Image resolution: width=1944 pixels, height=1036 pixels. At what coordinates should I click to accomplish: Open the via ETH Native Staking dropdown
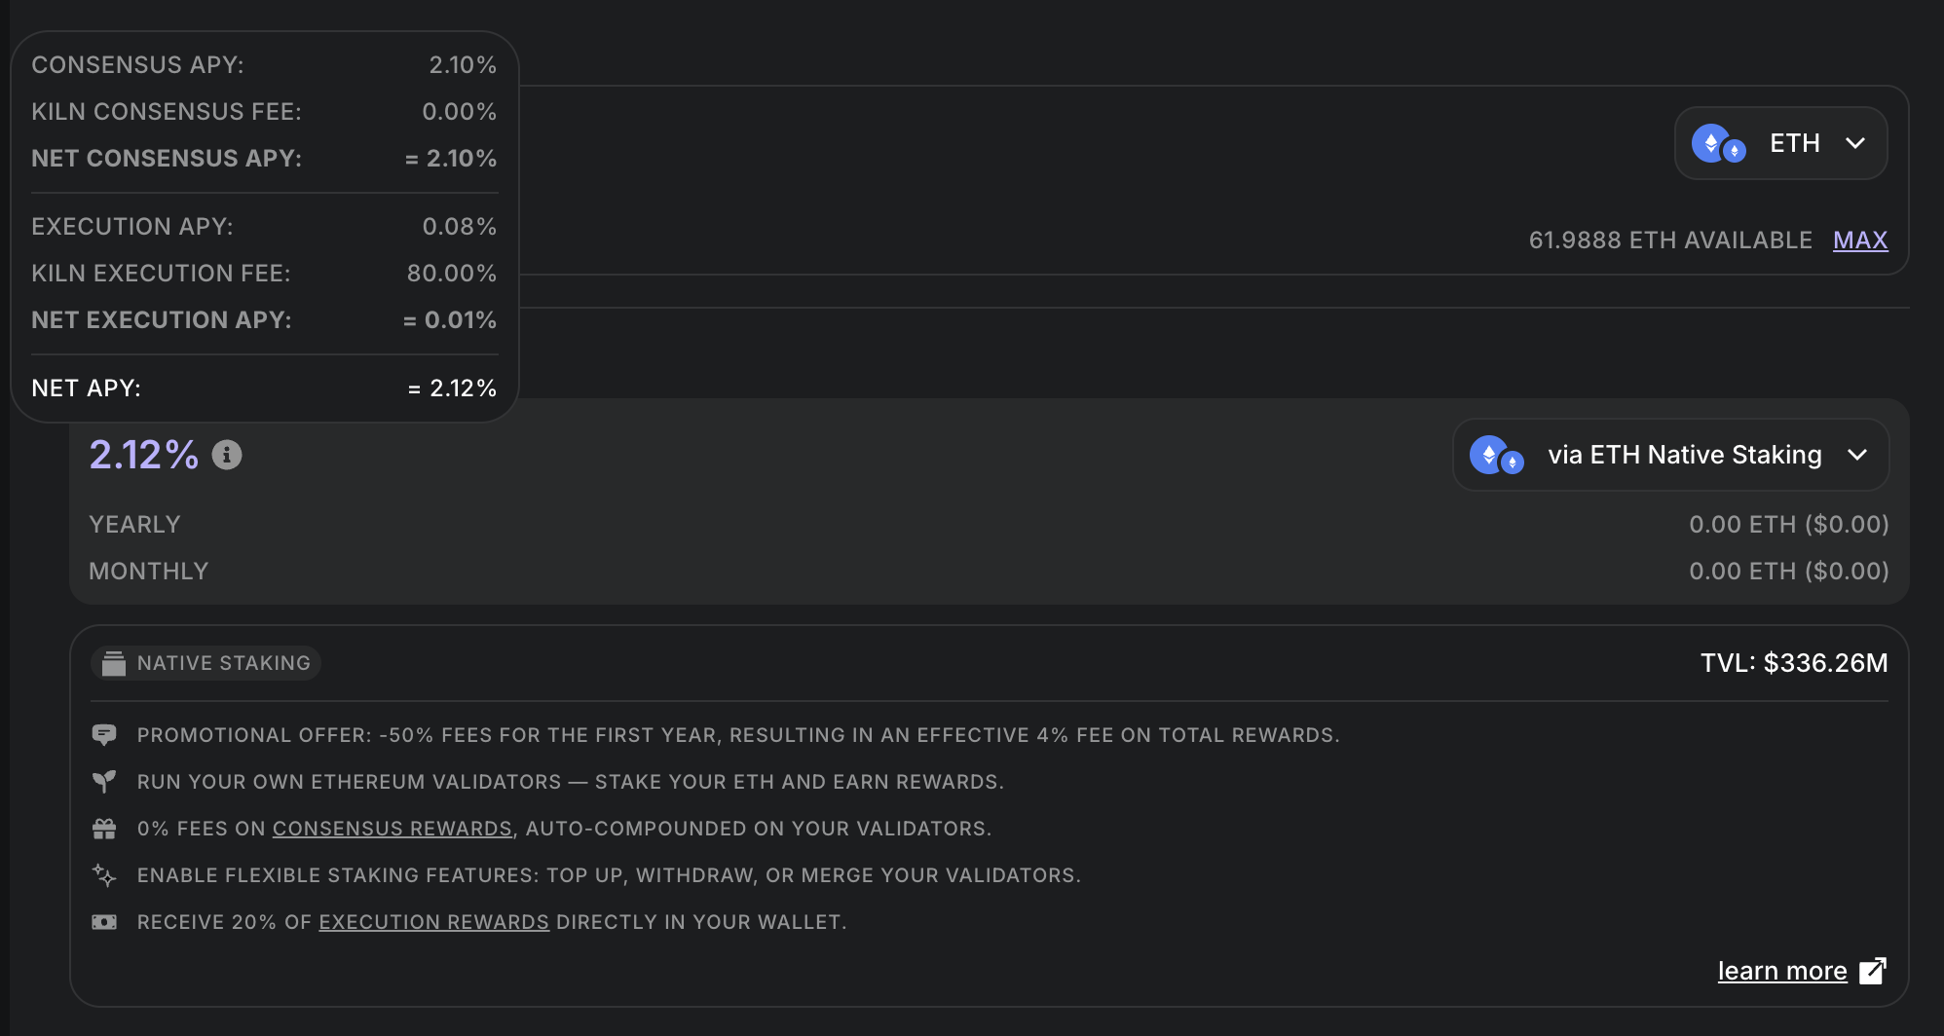[x=1857, y=455]
